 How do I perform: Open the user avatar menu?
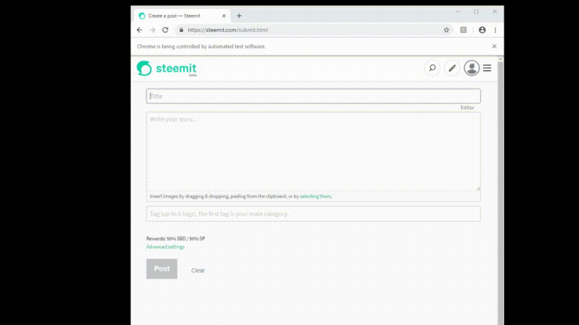point(472,68)
